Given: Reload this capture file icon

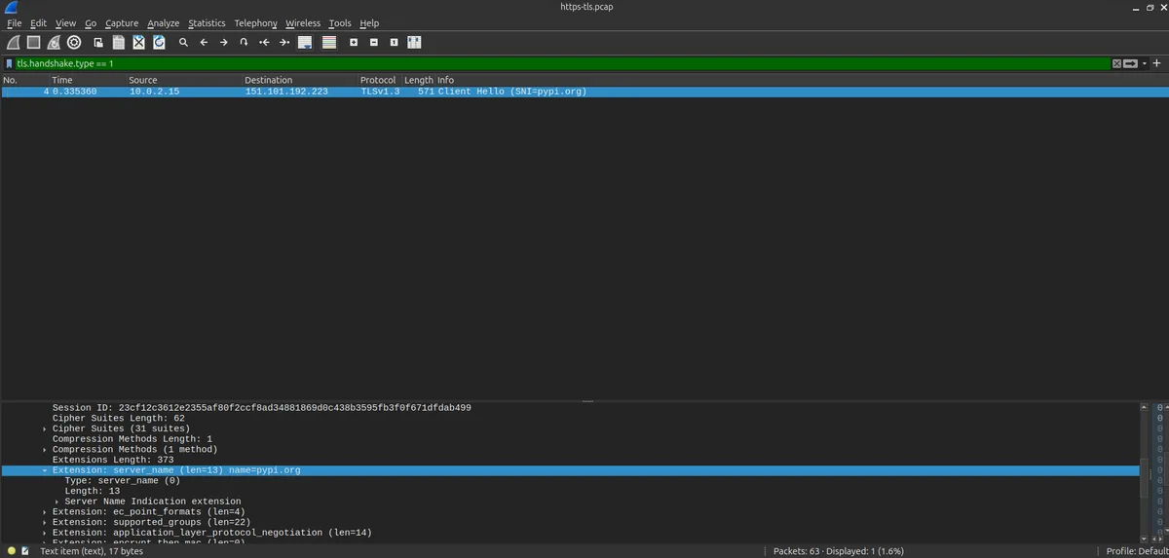Looking at the screenshot, I should tap(159, 42).
